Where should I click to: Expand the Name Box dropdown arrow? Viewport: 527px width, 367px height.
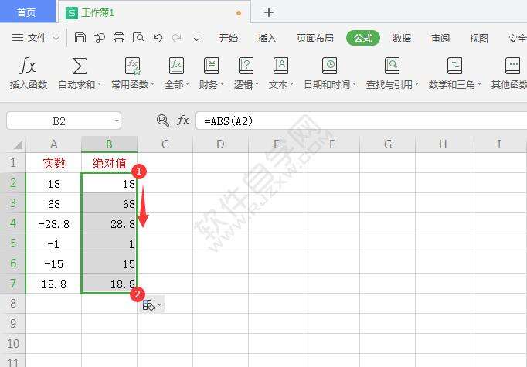[x=117, y=121]
